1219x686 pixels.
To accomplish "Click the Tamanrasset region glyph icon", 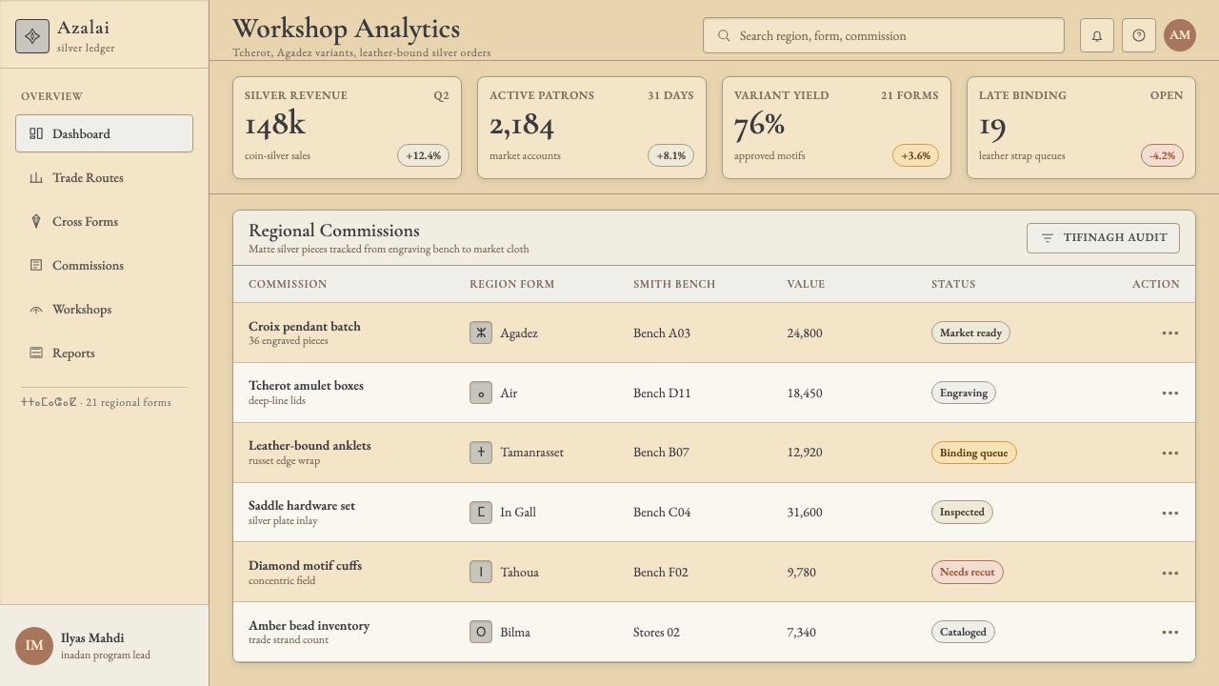I will [x=481, y=453].
